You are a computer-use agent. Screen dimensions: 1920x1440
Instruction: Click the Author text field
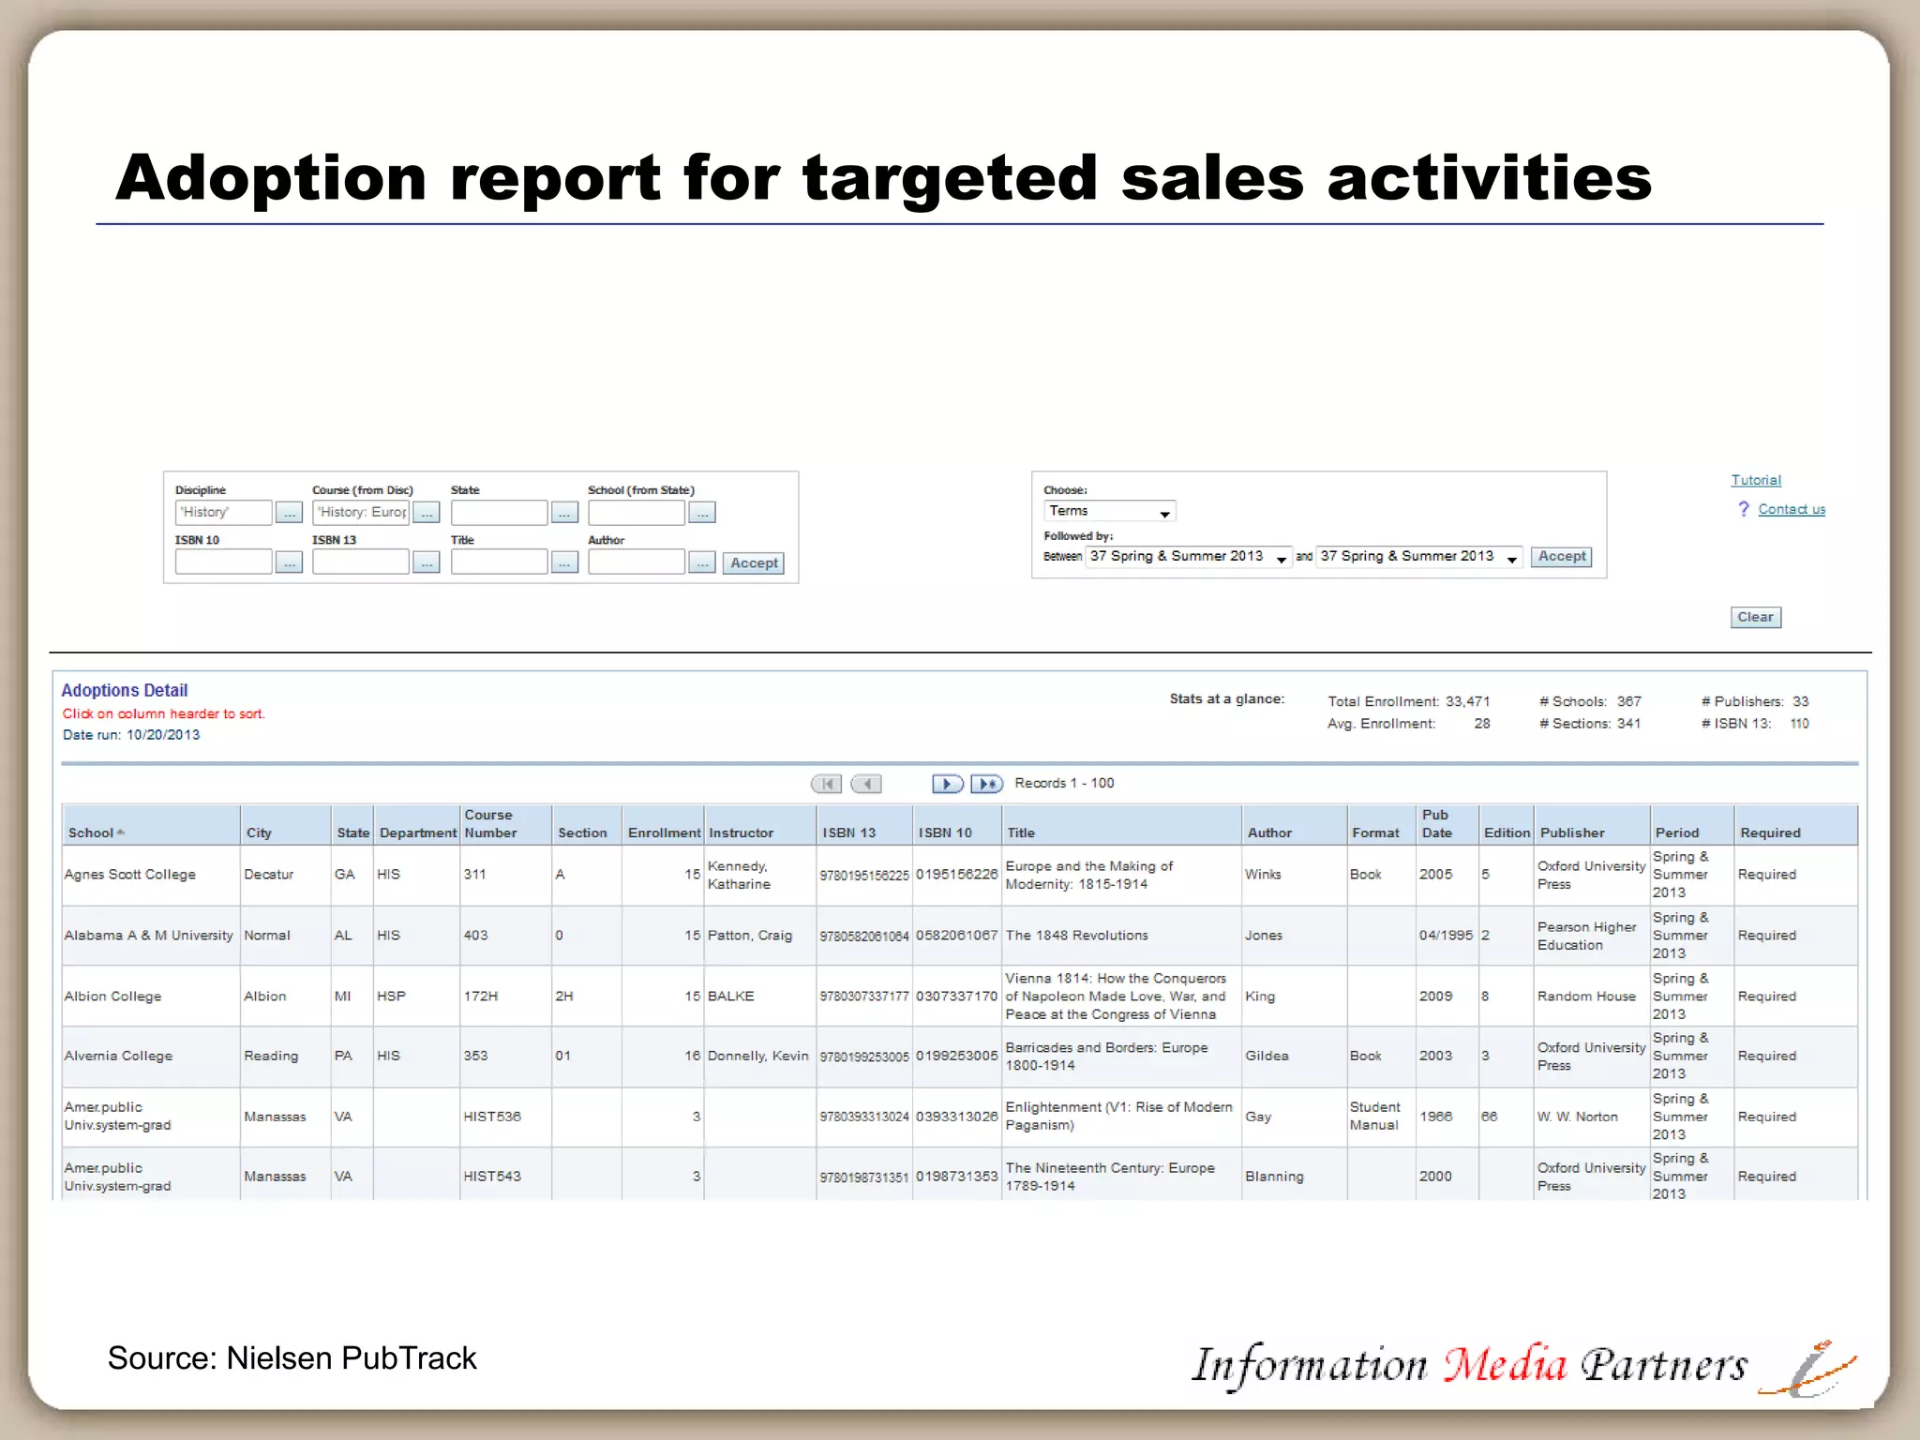coord(636,562)
